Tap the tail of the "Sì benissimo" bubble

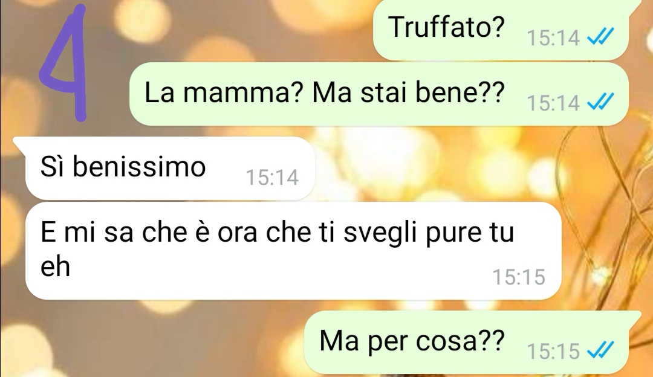pyautogui.click(x=19, y=143)
